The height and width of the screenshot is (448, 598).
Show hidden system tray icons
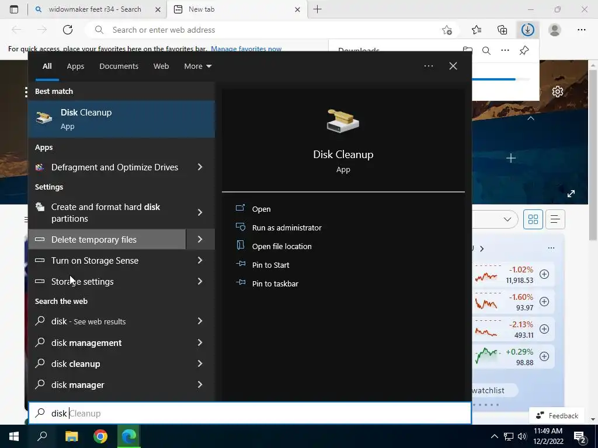point(494,436)
